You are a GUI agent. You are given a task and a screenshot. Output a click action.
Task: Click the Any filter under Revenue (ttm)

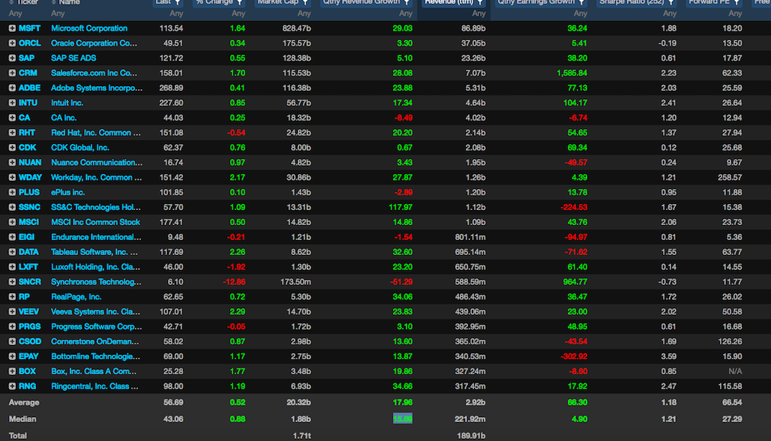(x=479, y=13)
